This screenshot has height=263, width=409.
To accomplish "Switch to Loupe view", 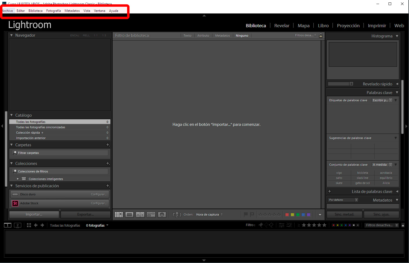I will click(x=129, y=214).
